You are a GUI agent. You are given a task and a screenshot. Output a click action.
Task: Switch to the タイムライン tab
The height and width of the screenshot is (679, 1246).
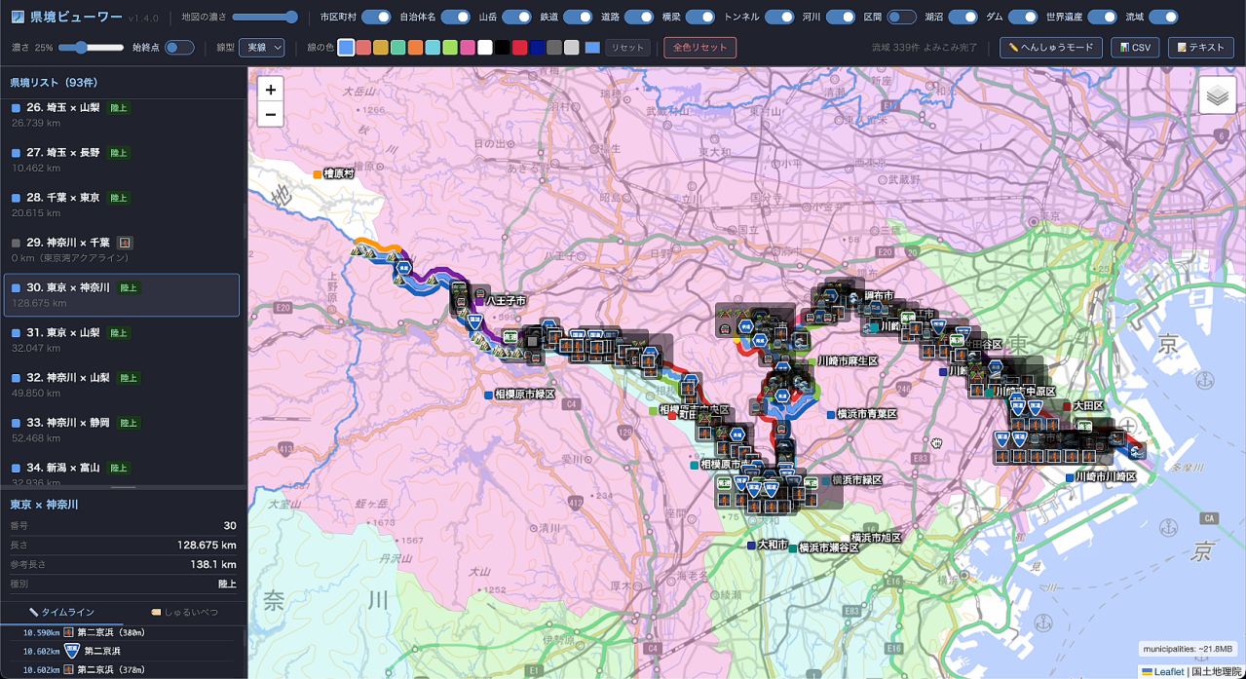click(x=61, y=612)
